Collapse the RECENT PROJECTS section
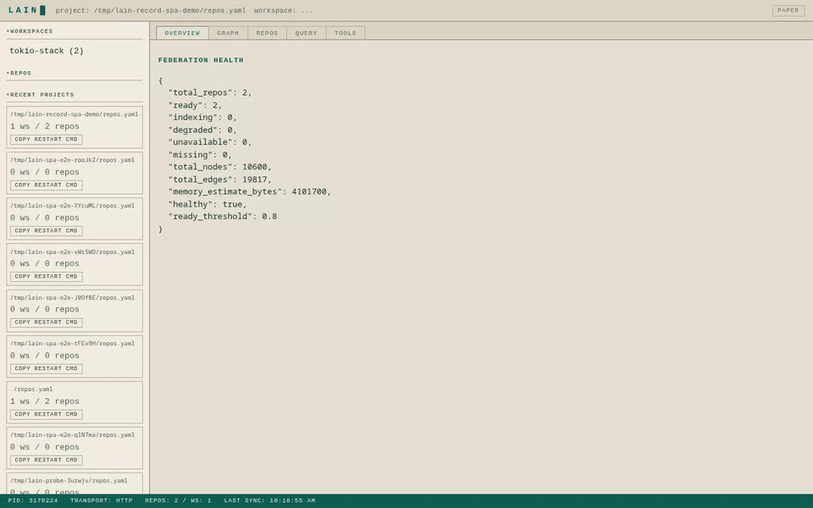 pyautogui.click(x=40, y=95)
